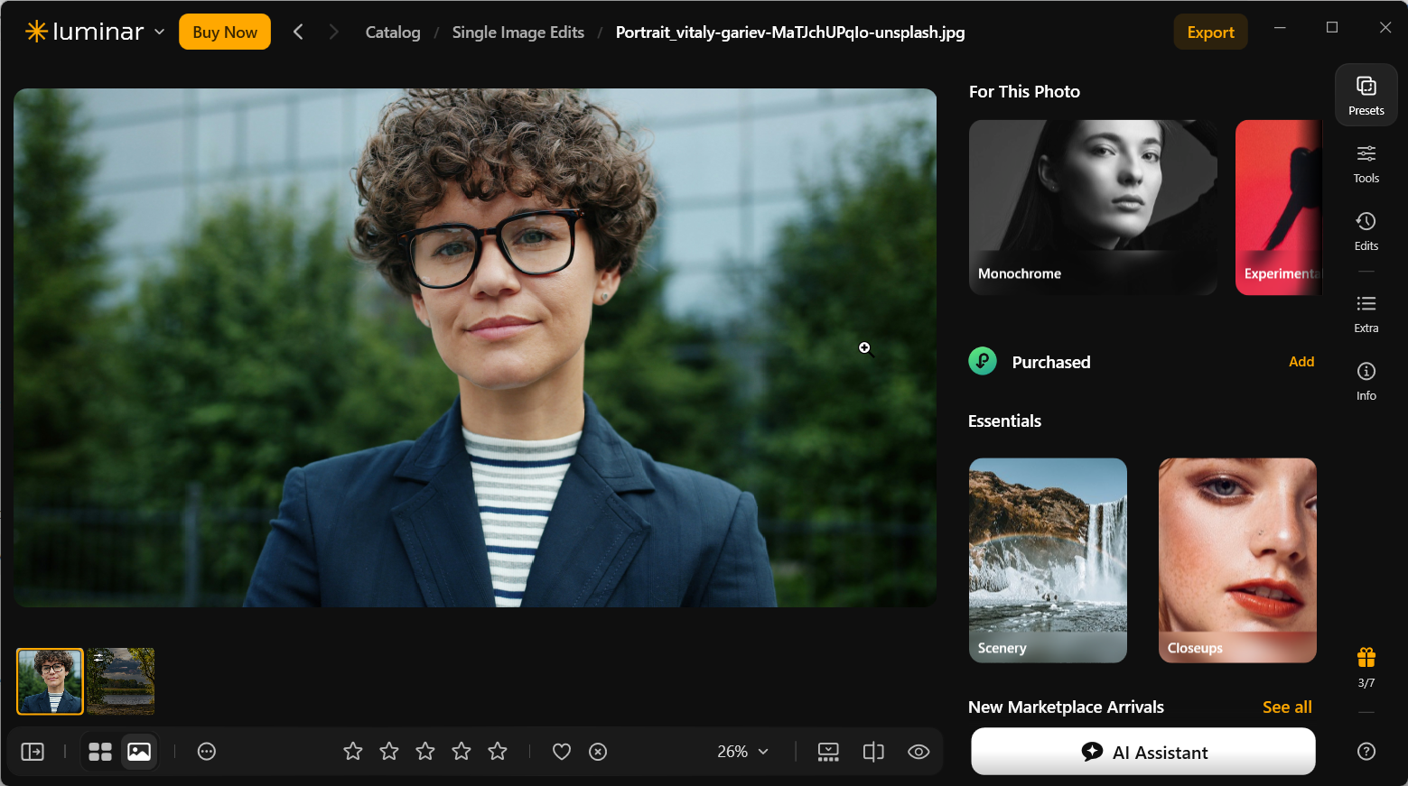Screen dimensions: 1408x786
Task: Go forward with the right arrow
Action: click(333, 32)
